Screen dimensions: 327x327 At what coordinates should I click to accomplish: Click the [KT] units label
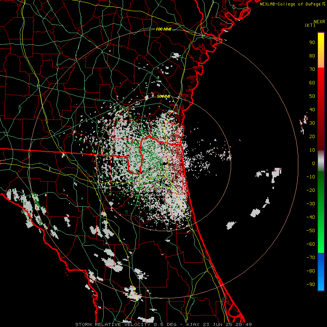(x=310, y=25)
